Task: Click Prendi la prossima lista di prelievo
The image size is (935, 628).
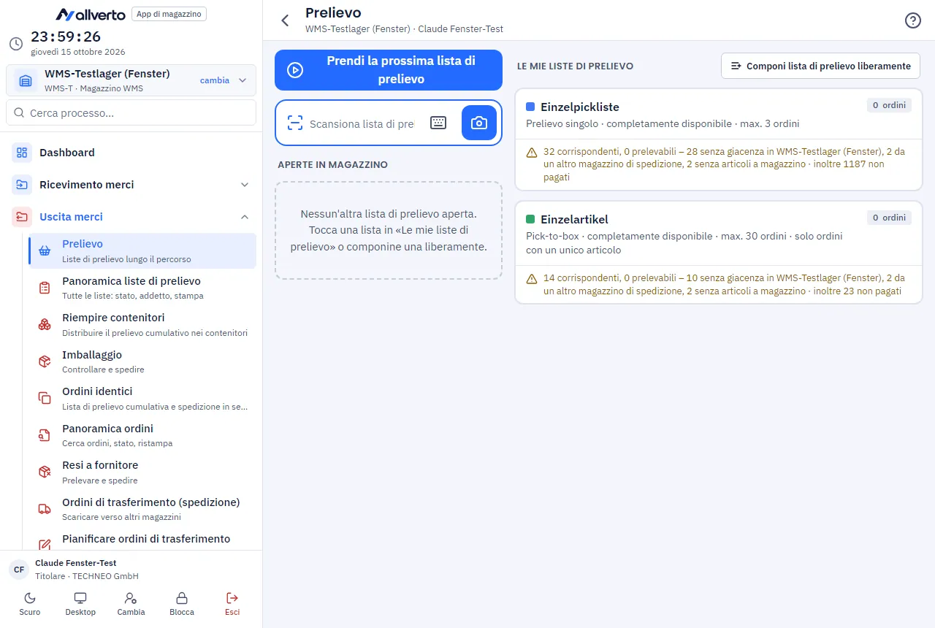Action: tap(389, 70)
